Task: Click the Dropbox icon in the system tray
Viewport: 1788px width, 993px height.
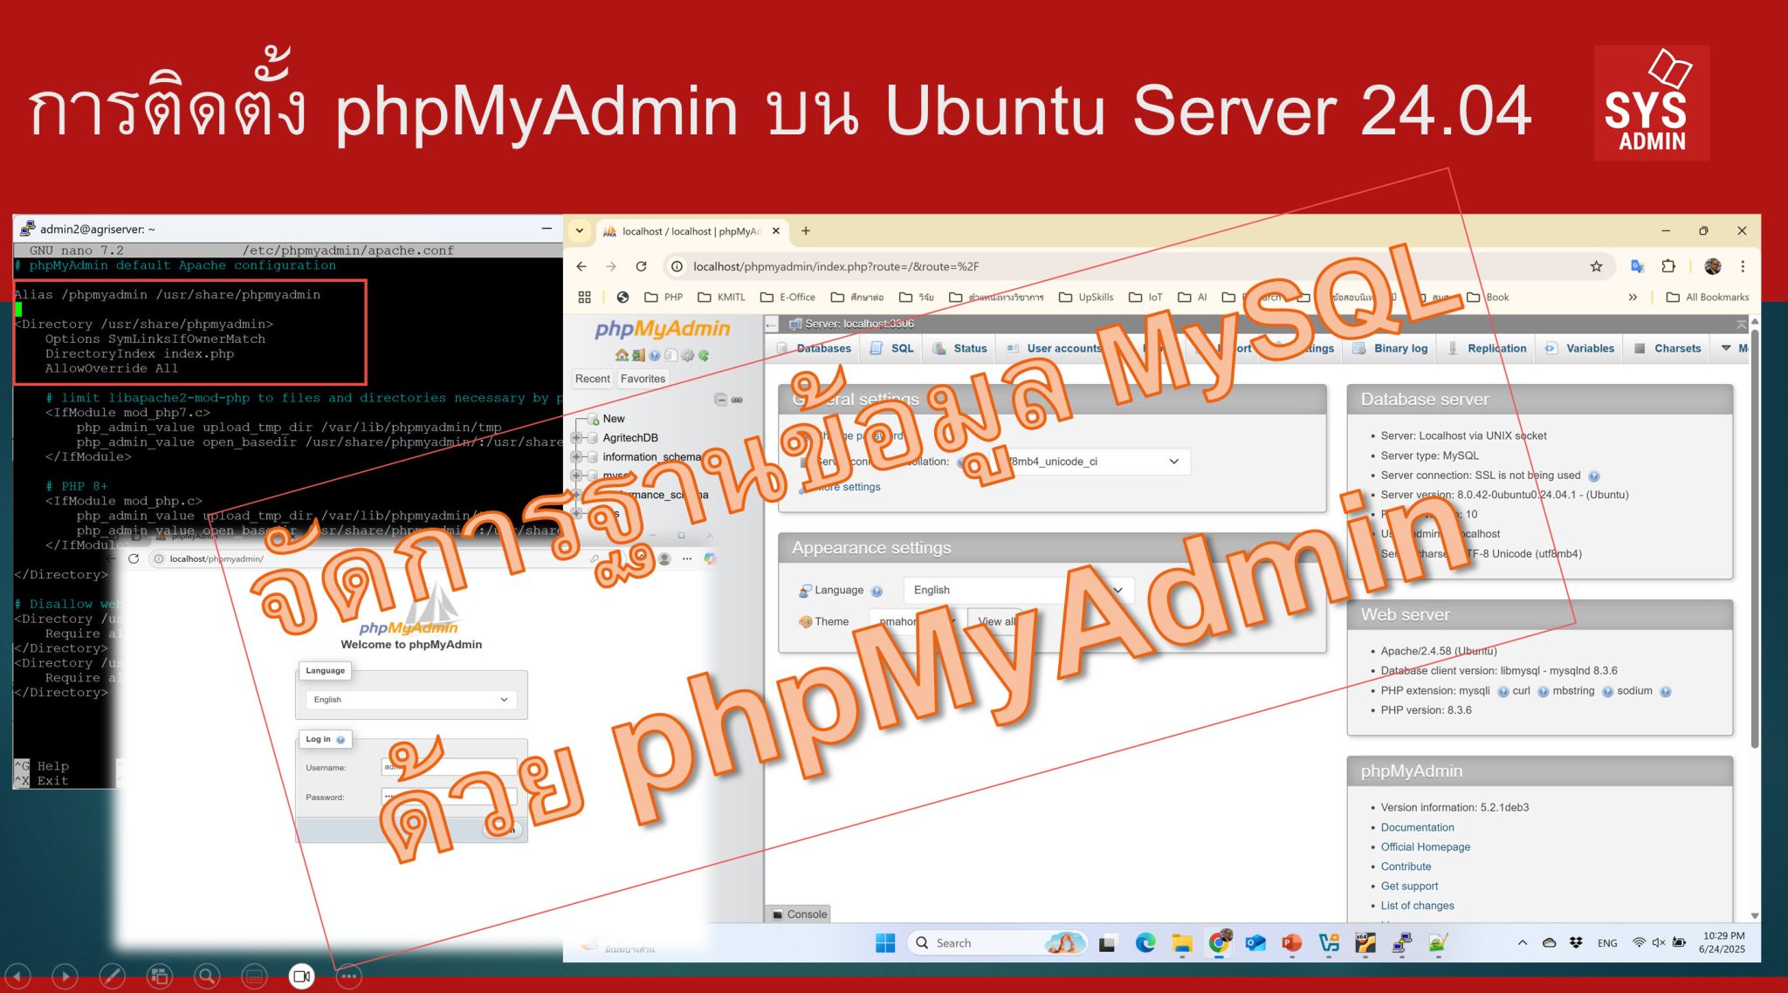Action: (1576, 942)
